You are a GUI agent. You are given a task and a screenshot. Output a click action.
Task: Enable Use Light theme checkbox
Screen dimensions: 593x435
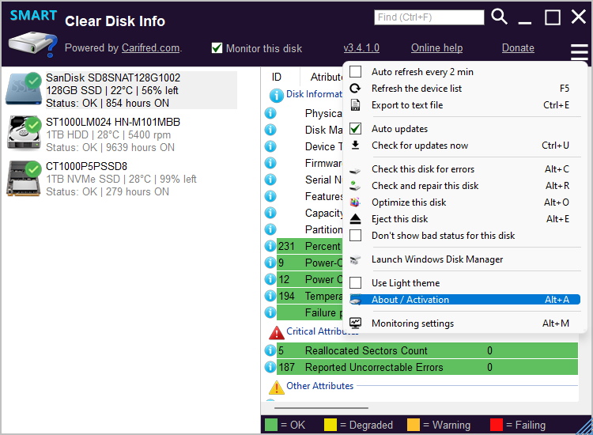pos(355,282)
